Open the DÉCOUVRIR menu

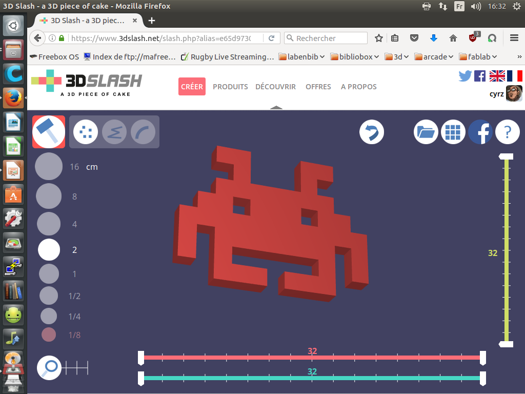point(275,87)
